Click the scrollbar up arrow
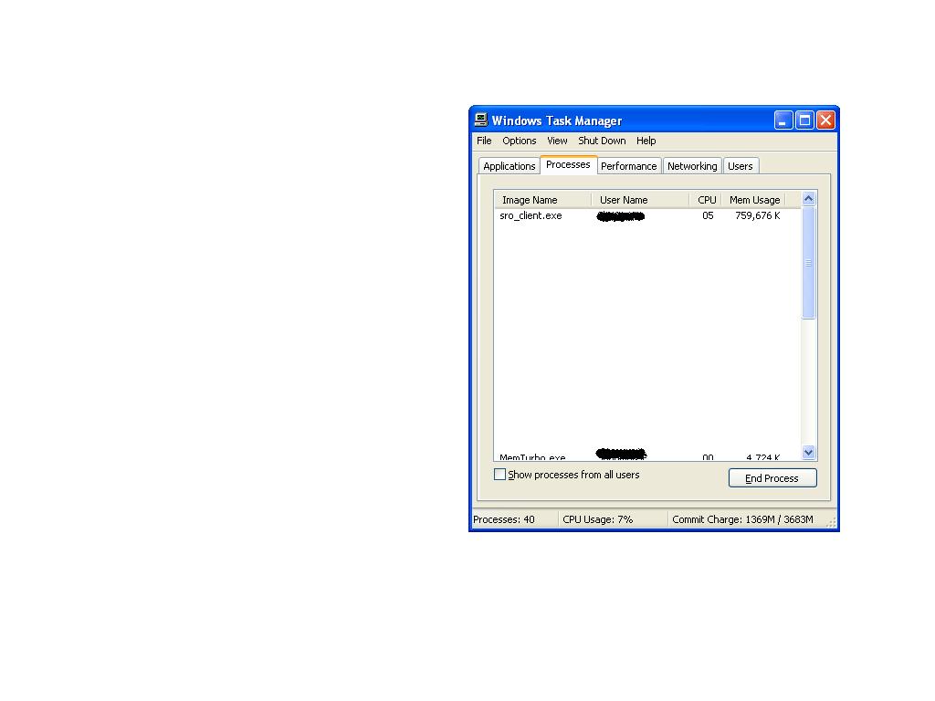Image resolution: width=935 pixels, height=701 pixels. pos(808,199)
